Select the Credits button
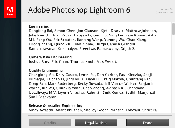The height and width of the screenshot is (128, 175). tap(50, 123)
